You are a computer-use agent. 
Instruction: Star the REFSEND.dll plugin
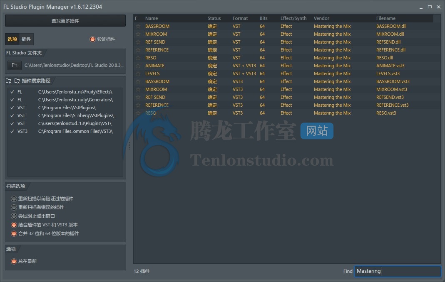tap(138, 42)
